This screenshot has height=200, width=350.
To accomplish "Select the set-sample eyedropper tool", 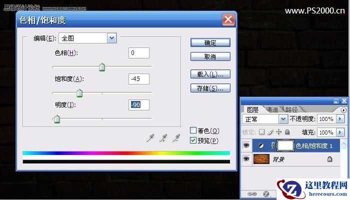I will pos(150,138).
